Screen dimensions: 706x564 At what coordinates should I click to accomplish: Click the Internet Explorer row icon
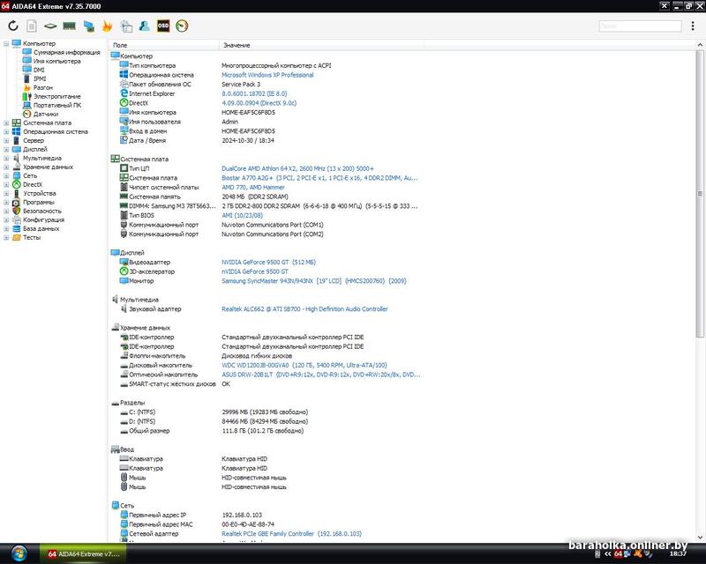coord(124,93)
